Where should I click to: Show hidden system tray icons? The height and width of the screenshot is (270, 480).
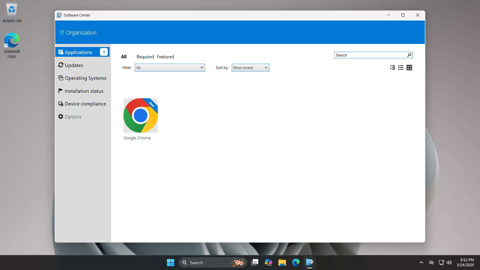tap(421, 262)
